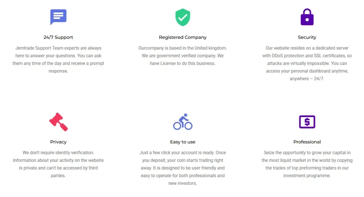Click the "Security" heading text
Viewport: 364px width, 197px height.
click(x=307, y=37)
